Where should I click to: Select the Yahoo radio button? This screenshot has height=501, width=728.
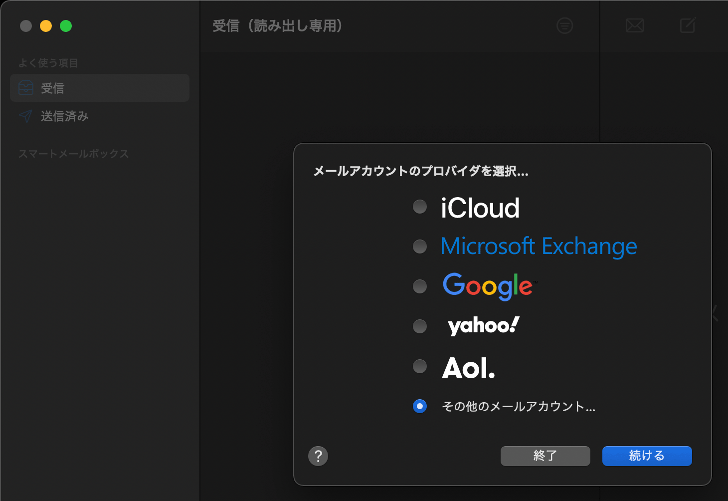tap(420, 326)
